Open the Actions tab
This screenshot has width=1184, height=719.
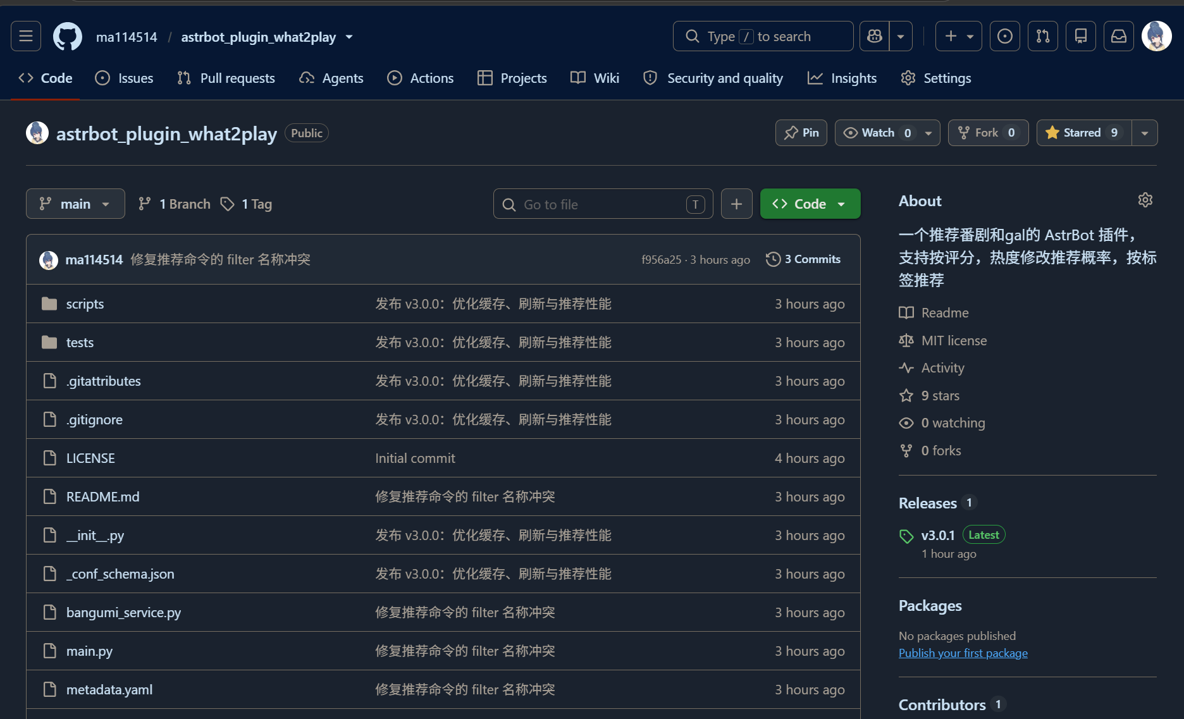[421, 78]
